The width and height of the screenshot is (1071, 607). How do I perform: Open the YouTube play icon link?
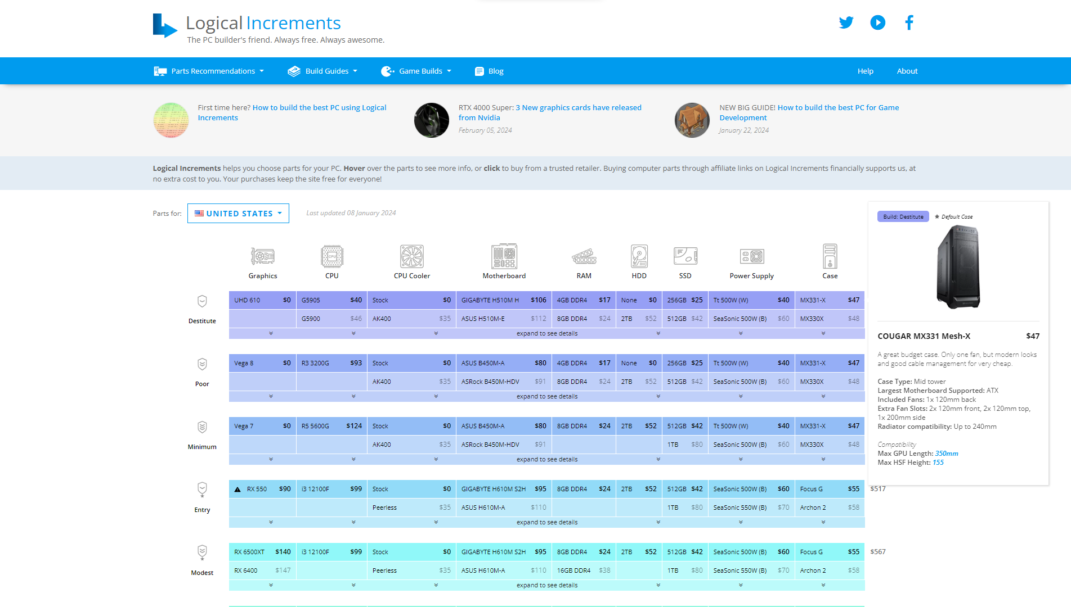coord(877,22)
